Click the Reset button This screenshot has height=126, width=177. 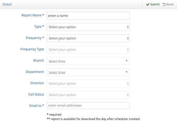tap(168, 4)
